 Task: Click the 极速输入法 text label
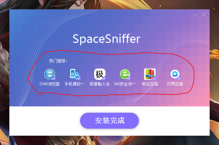(x=100, y=84)
